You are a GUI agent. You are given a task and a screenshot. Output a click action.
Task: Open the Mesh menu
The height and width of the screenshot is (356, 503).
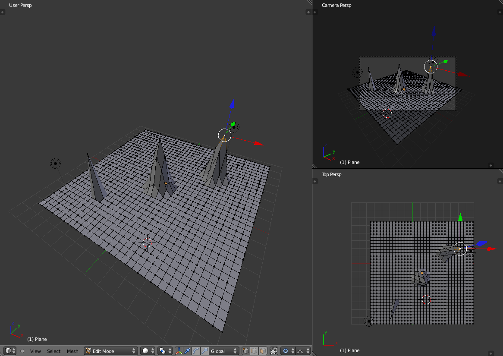[x=72, y=351]
